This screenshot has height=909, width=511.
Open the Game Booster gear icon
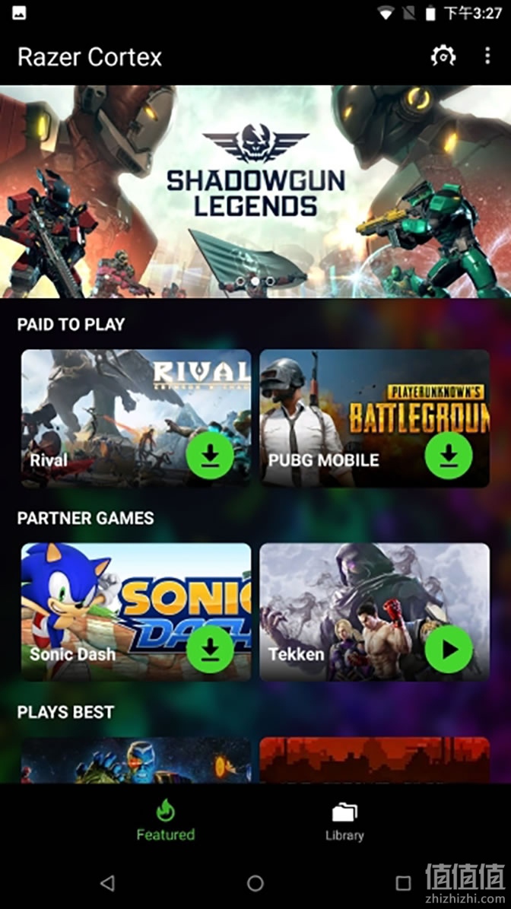443,56
